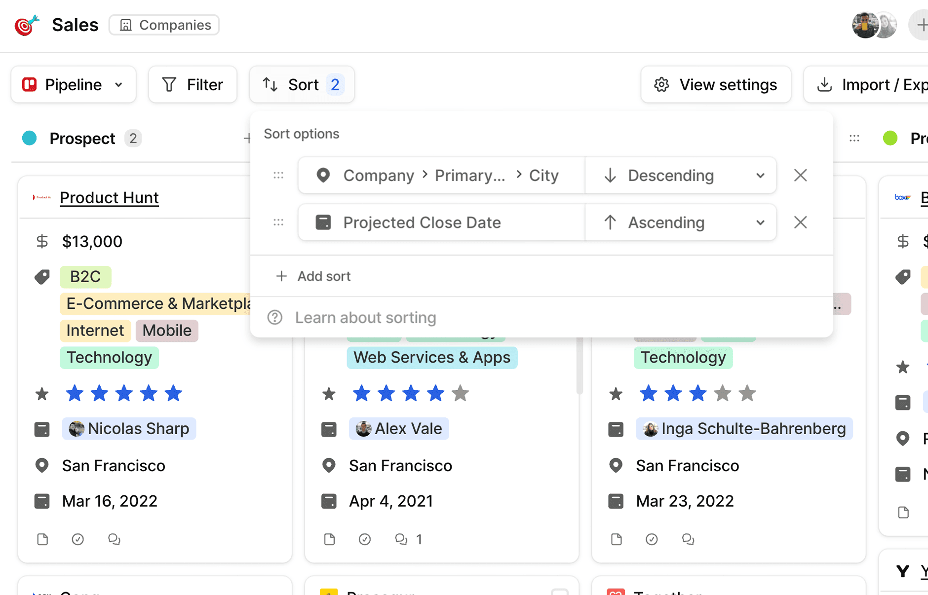Image resolution: width=928 pixels, height=595 pixels.
Task: Open the Product Hunt record
Action: coord(109,197)
